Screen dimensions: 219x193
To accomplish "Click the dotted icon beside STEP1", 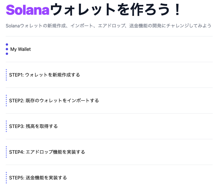I will pyautogui.click(x=6, y=75).
